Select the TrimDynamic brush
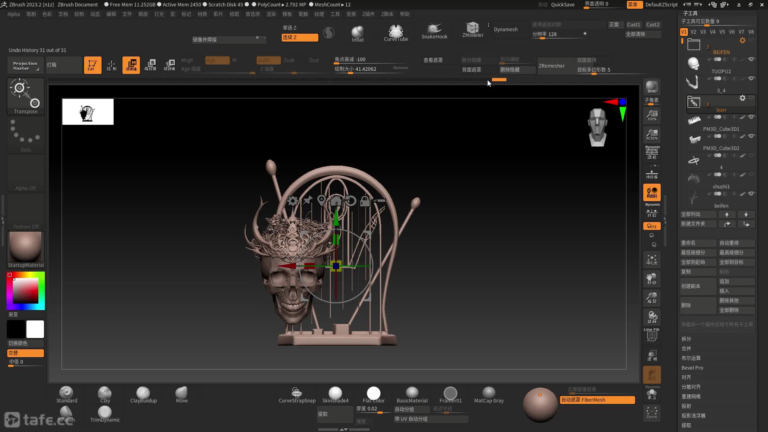The width and height of the screenshot is (768, 432). (x=105, y=414)
